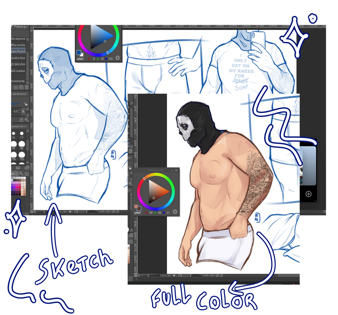Select the JD BRUSH sub tool

[x=18, y=64]
